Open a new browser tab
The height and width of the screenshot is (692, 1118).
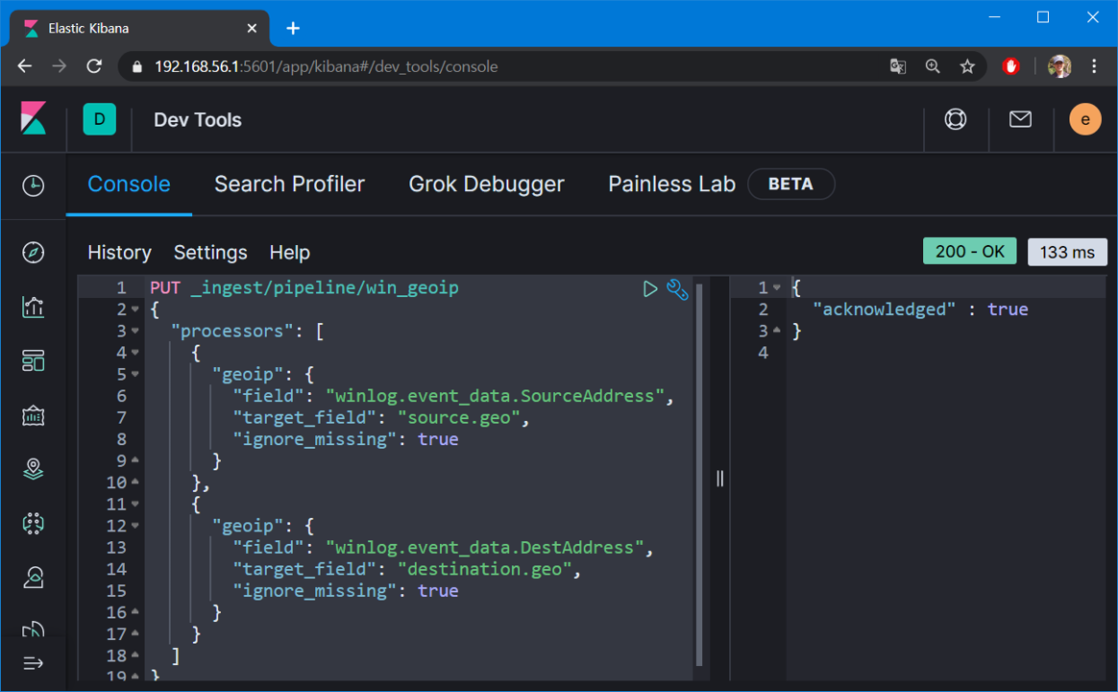tap(293, 29)
